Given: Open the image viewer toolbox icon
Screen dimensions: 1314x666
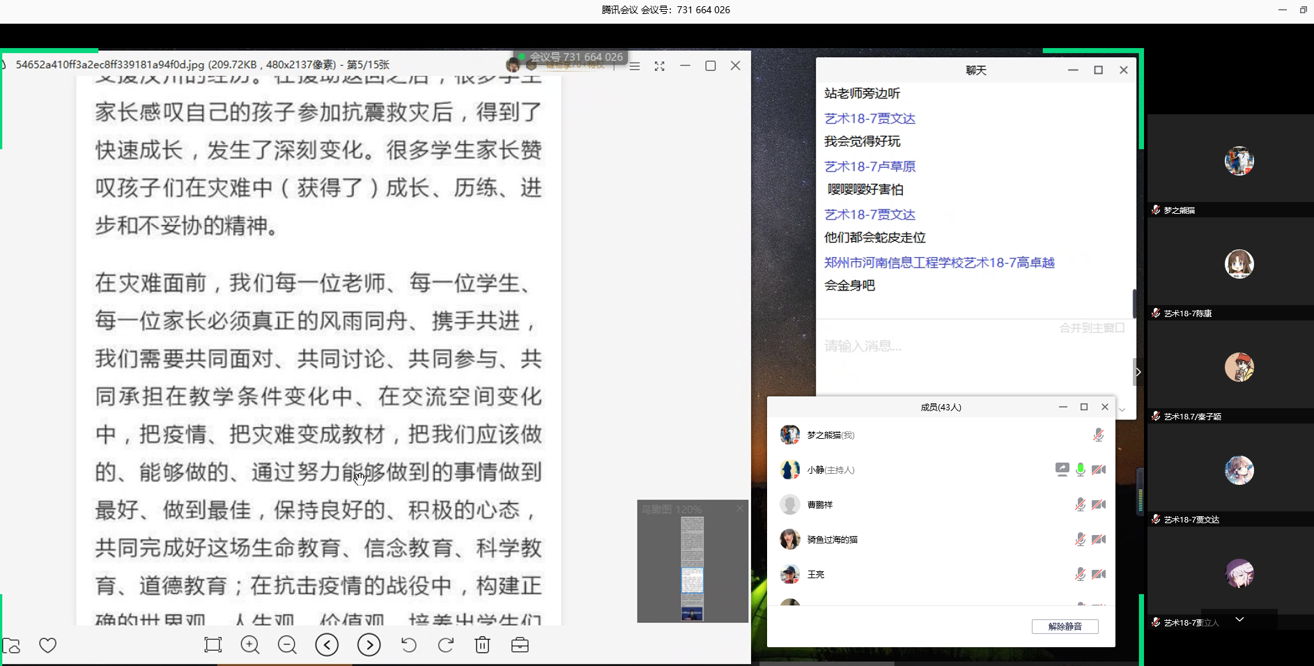Looking at the screenshot, I should (x=520, y=645).
